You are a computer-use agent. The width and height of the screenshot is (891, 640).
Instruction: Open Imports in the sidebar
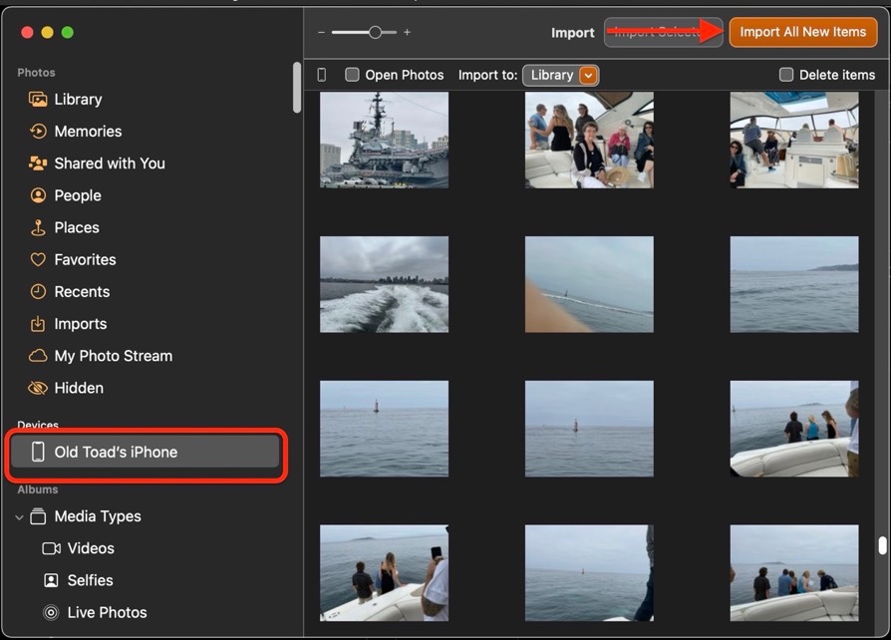81,324
